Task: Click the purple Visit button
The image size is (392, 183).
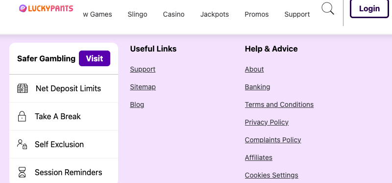Action: pyautogui.click(x=95, y=58)
